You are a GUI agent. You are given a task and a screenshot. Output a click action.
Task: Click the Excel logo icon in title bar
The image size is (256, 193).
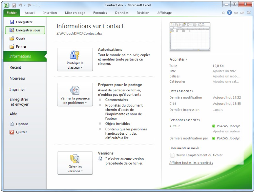pyautogui.click(x=6, y=5)
